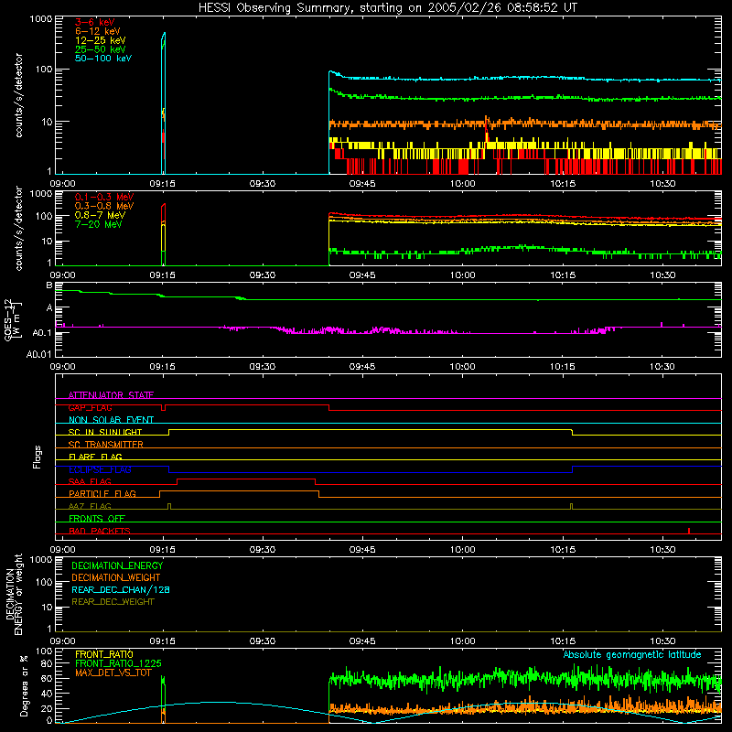The image size is (732, 732).
Task: Select the GAP_FLAG label
Action: coord(90,407)
